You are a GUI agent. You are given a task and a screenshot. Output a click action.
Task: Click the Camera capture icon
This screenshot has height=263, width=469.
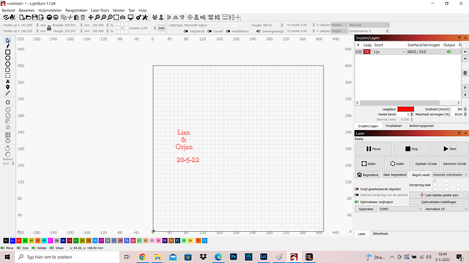click(122, 18)
